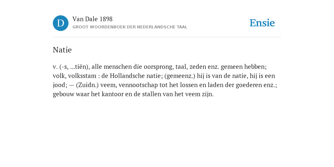Click the blue circular D icon
Viewport: 334px width, 167px height.
click(61, 23)
